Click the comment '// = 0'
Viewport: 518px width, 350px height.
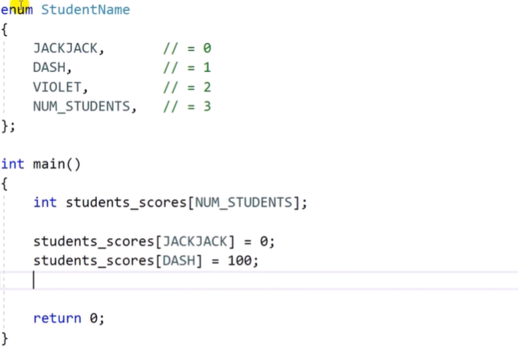pyautogui.click(x=187, y=49)
